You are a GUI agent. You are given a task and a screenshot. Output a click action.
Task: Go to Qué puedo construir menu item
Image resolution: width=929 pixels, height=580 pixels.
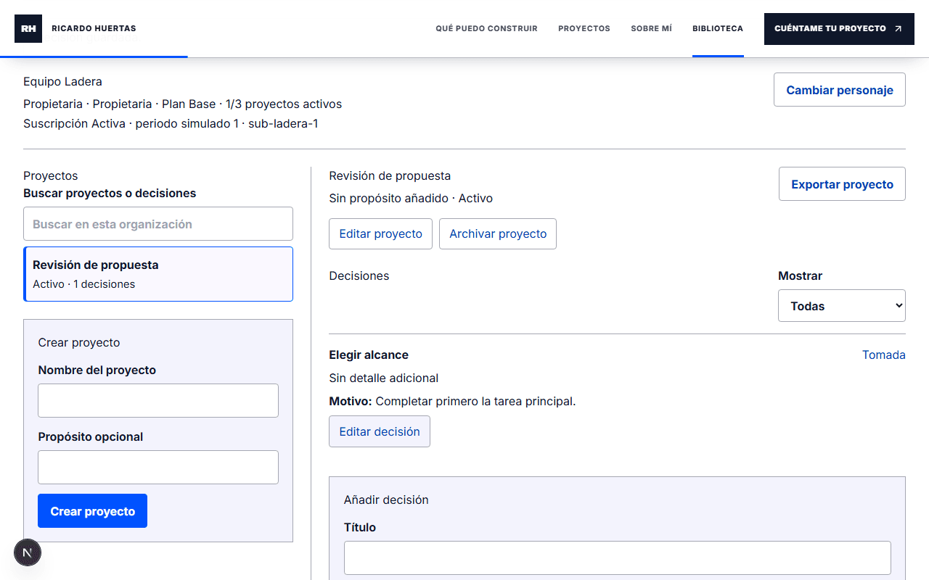(486, 29)
